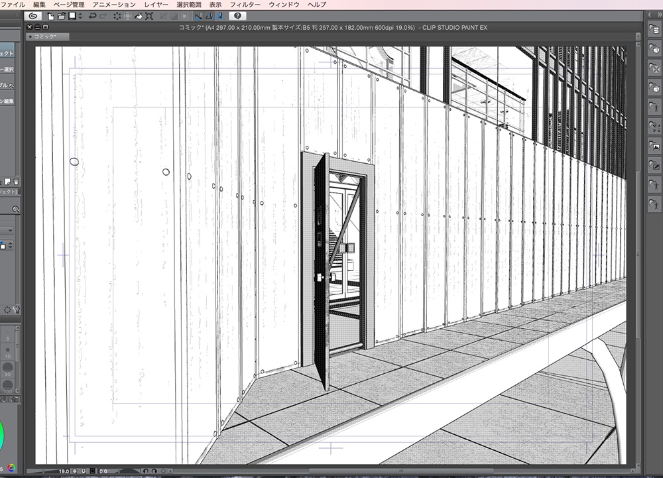
Task: Open the フィルター menu
Action: click(x=245, y=5)
